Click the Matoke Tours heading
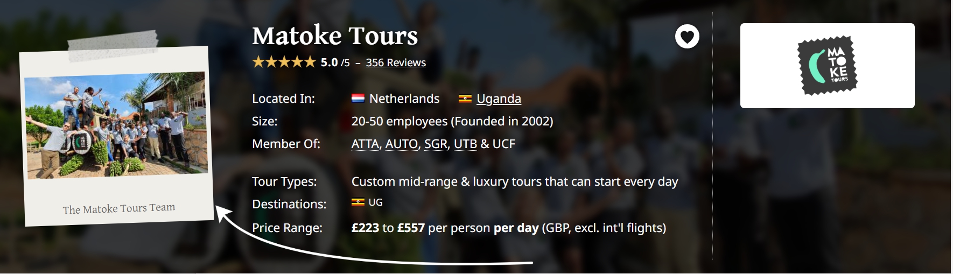Viewport: 953px width, 274px height. click(335, 36)
